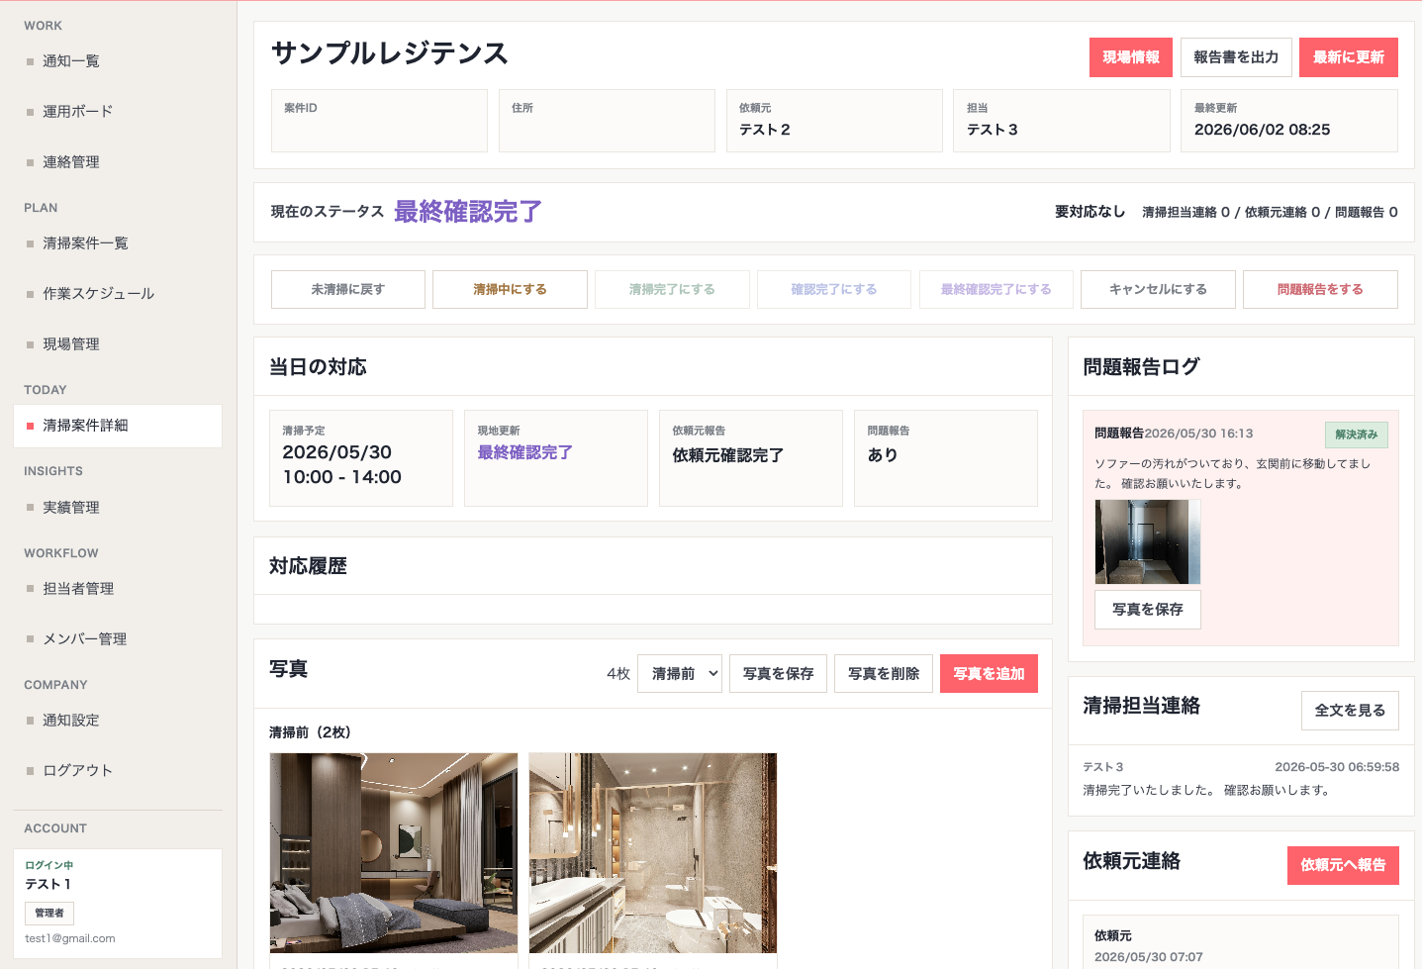Click the 問題報告 あり card
Viewport: 1422px width, 969px height.
pos(946,458)
